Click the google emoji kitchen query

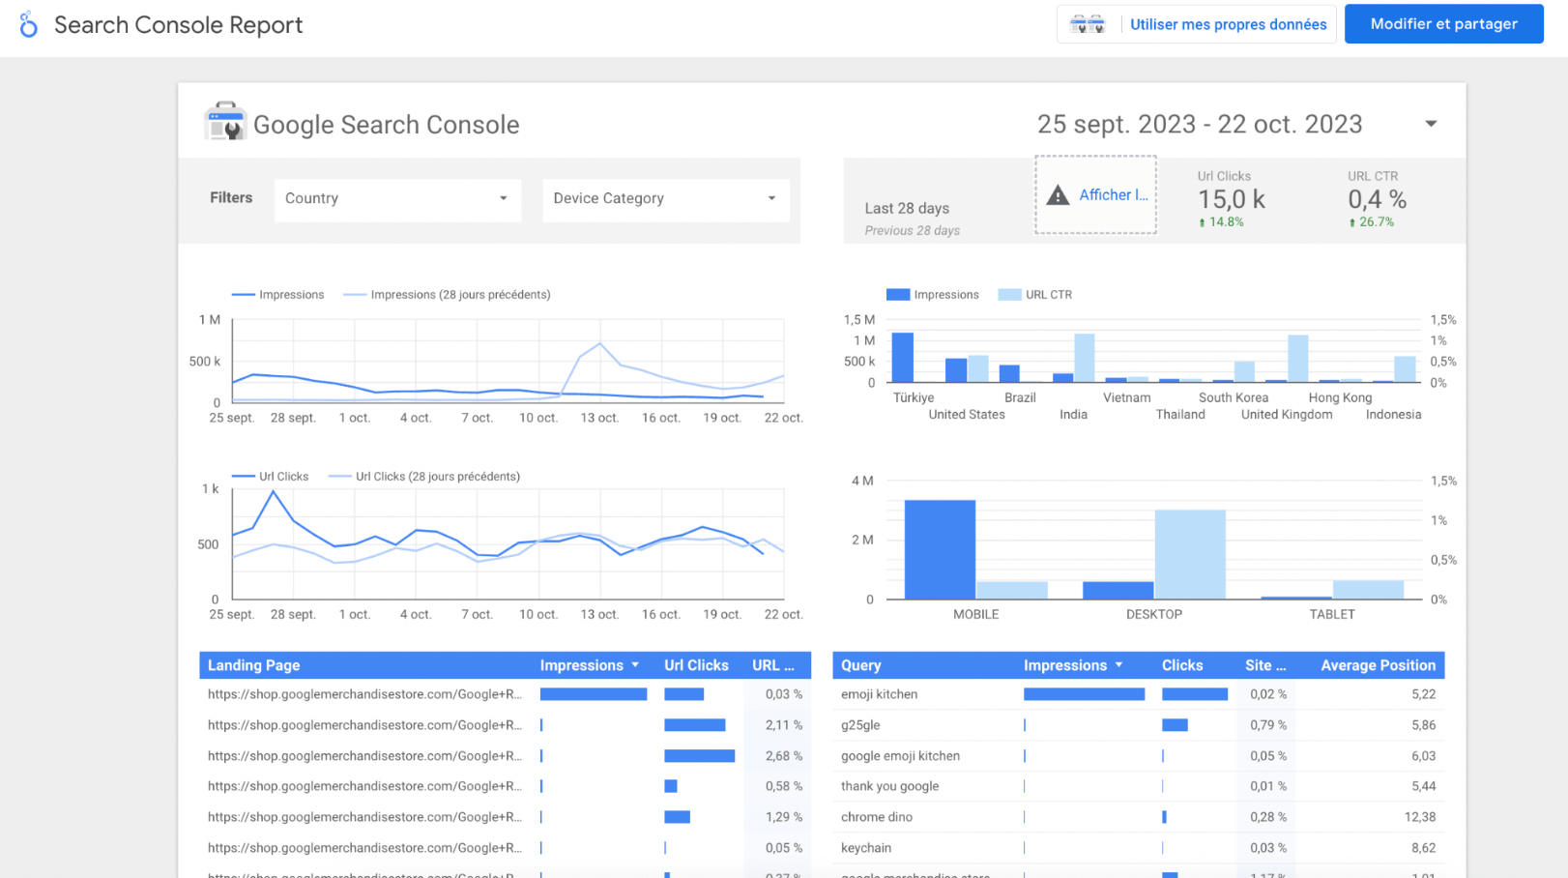(x=900, y=756)
